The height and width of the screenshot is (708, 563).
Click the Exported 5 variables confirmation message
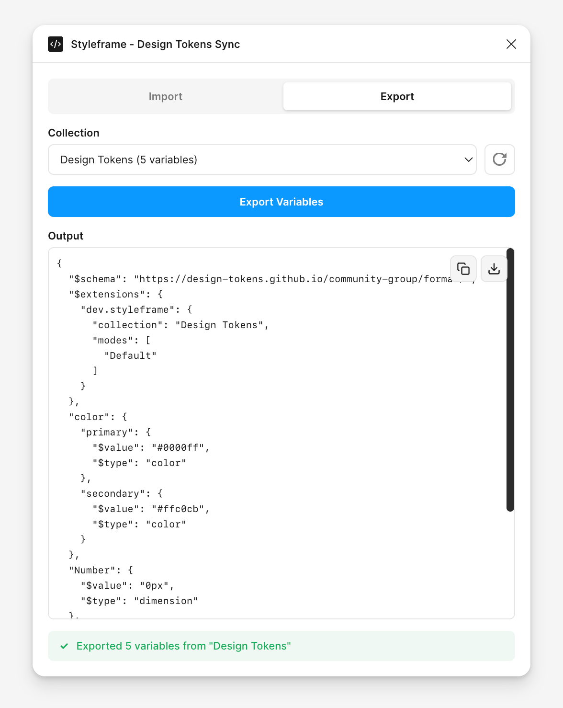click(x=184, y=646)
